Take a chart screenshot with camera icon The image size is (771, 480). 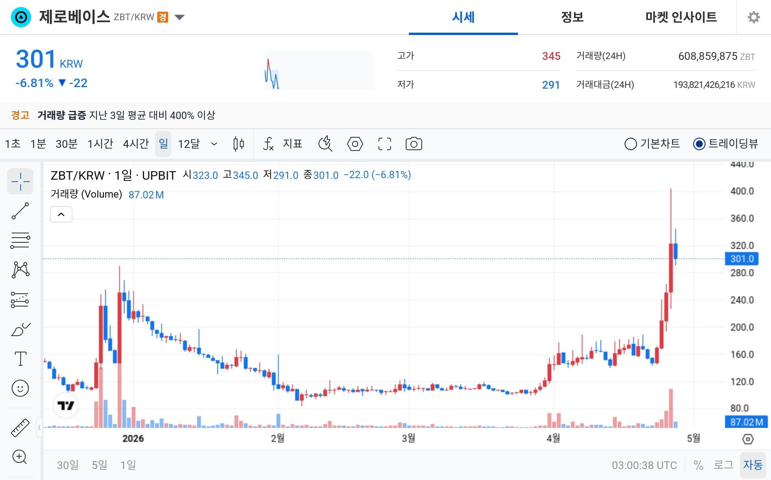[x=414, y=144]
